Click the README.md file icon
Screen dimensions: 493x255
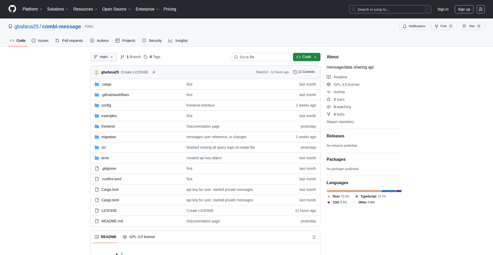97,221
